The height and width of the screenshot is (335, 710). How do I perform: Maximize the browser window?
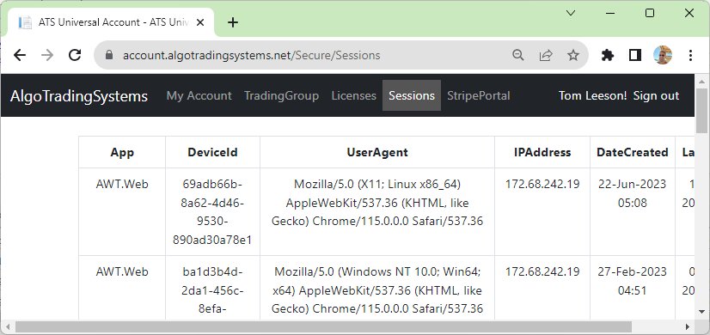pyautogui.click(x=650, y=13)
